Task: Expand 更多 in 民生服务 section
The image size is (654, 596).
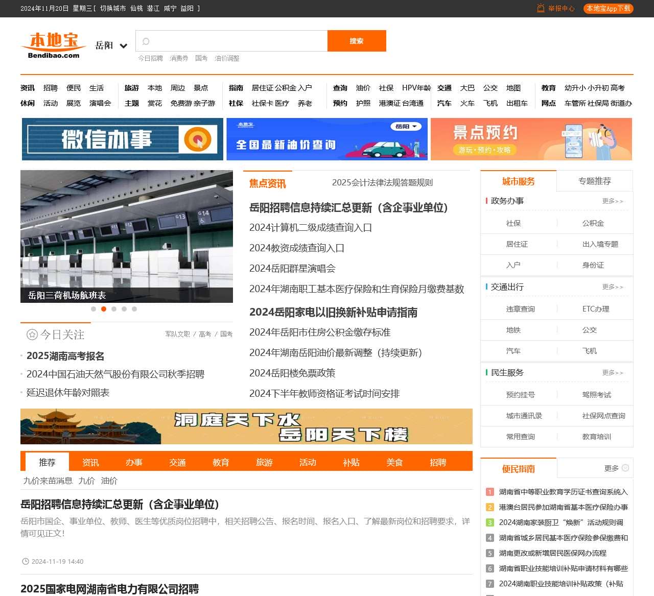Action: [x=613, y=373]
